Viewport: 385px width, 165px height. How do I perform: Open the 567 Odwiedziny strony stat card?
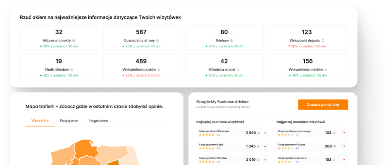[x=141, y=38]
